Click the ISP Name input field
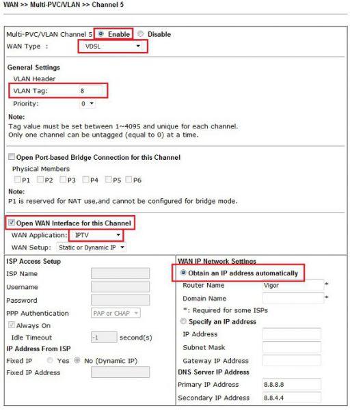 [x=120, y=273]
